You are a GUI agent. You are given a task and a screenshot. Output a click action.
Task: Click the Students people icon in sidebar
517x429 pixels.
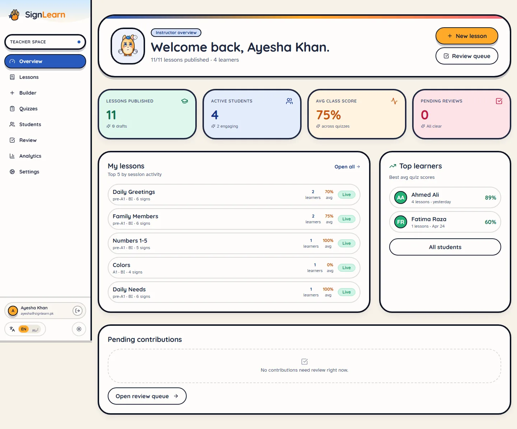12,124
